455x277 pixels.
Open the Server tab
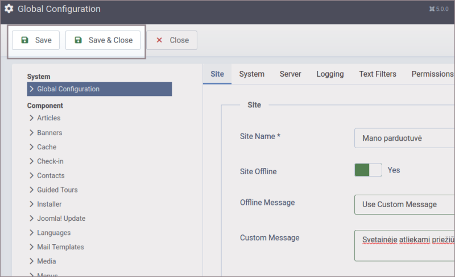pos(290,74)
